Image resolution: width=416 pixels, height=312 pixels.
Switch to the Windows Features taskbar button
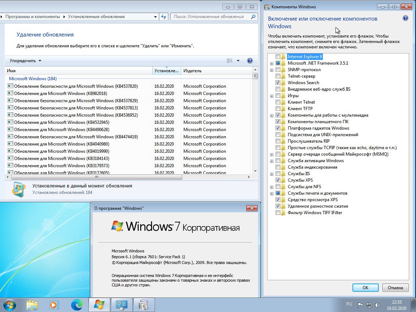coord(143,305)
